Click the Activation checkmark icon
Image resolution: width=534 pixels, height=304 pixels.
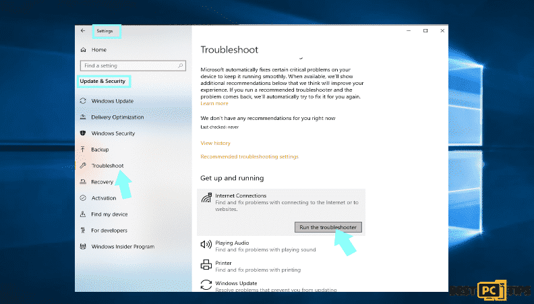click(83, 197)
